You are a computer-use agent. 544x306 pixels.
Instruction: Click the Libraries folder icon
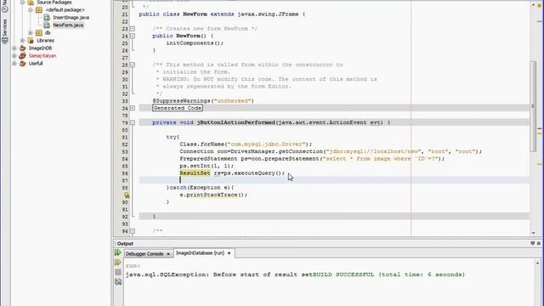pos(31,41)
